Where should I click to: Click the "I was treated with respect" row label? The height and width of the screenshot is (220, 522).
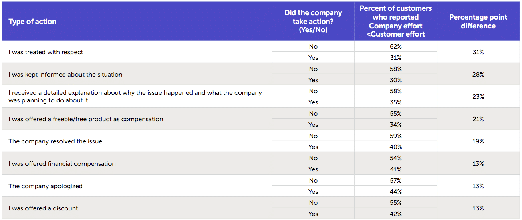[46, 52]
